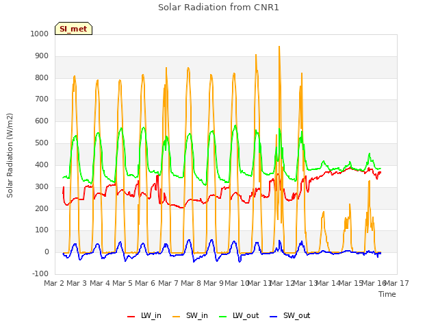This screenshot has height=329, width=438.
Task: Click the 'Mar 7' x-axis date label
Action: pos(168,283)
